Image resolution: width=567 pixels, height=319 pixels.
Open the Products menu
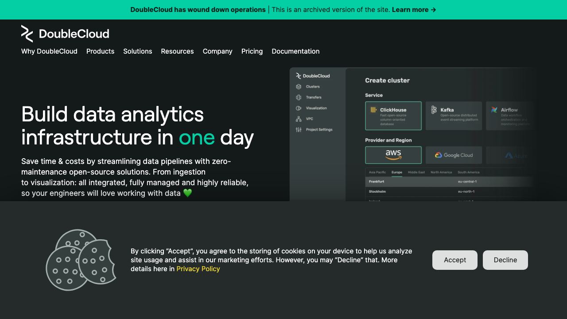[x=100, y=51]
